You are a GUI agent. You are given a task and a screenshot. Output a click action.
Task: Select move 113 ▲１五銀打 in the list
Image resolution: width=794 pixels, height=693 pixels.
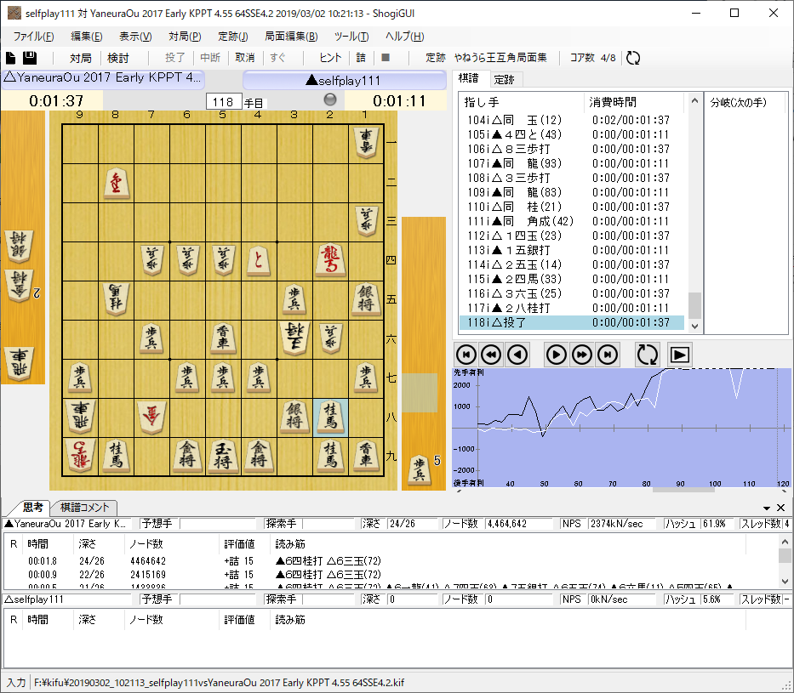click(x=572, y=250)
